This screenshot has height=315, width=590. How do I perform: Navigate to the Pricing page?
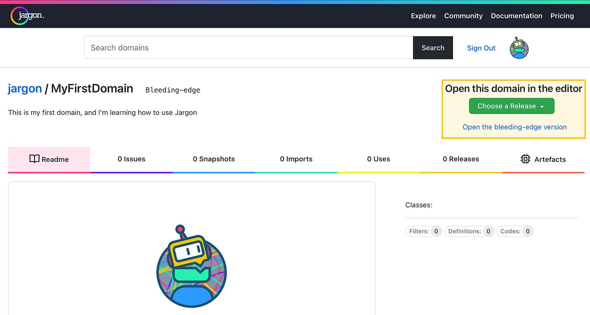click(562, 16)
